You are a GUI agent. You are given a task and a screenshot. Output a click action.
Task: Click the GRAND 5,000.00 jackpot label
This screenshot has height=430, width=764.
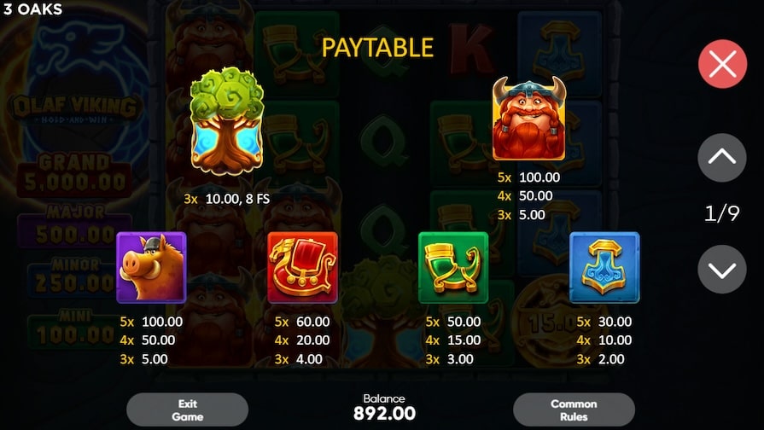tap(74, 174)
